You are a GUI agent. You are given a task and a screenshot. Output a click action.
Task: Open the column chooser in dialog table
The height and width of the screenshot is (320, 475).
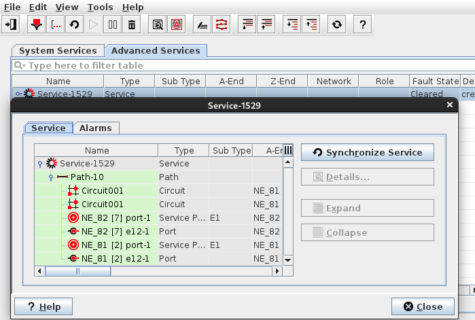[x=287, y=150]
